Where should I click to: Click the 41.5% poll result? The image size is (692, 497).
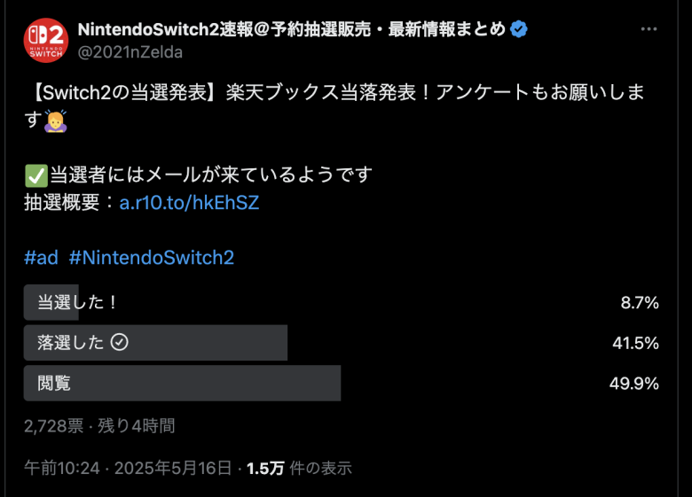[x=635, y=343]
